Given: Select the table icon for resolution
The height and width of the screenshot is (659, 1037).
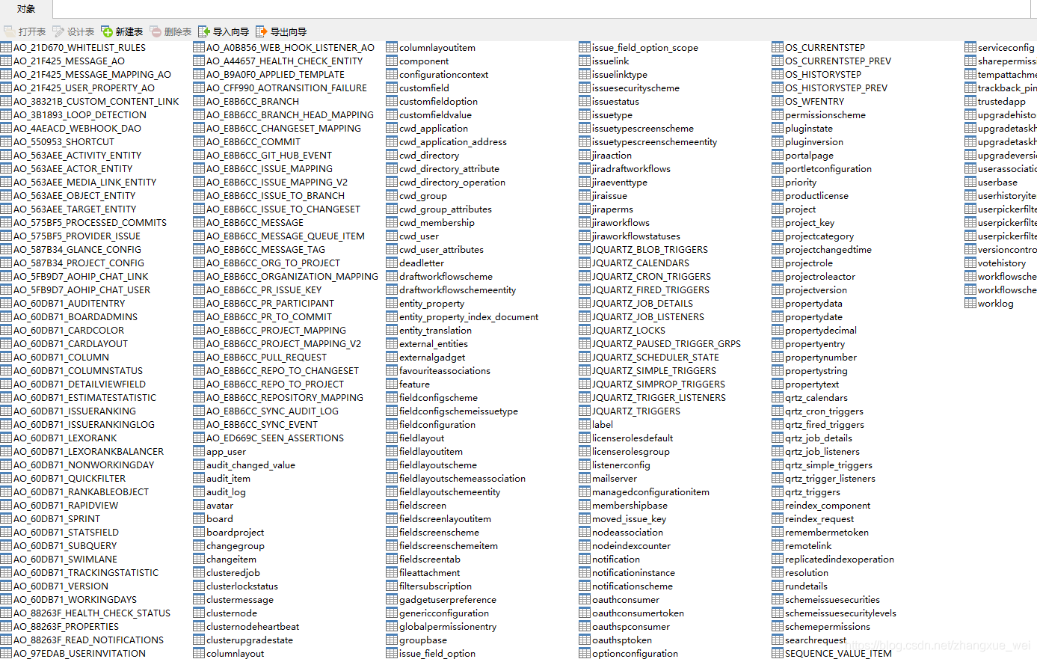Looking at the screenshot, I should click(x=778, y=572).
